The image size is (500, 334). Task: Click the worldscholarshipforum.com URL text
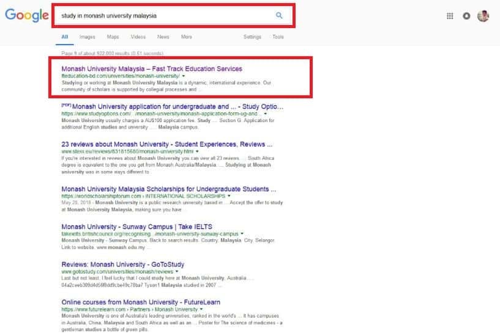coord(143,196)
